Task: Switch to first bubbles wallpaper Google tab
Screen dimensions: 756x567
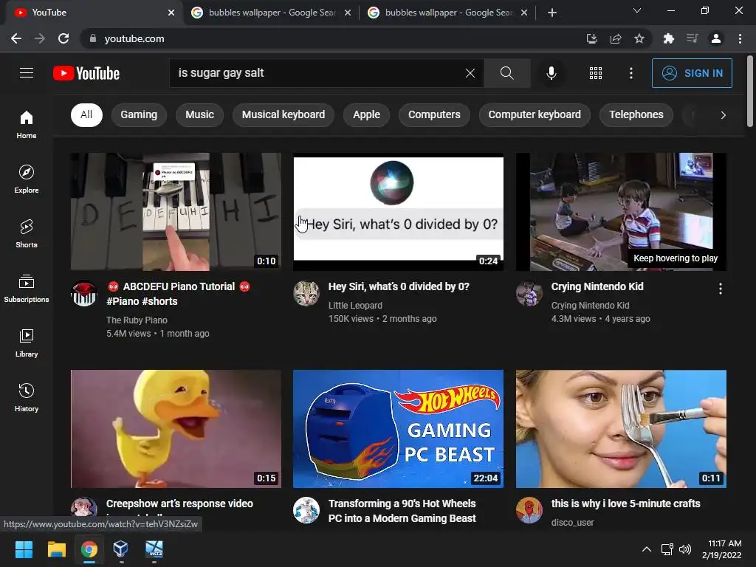Action: pos(272,13)
